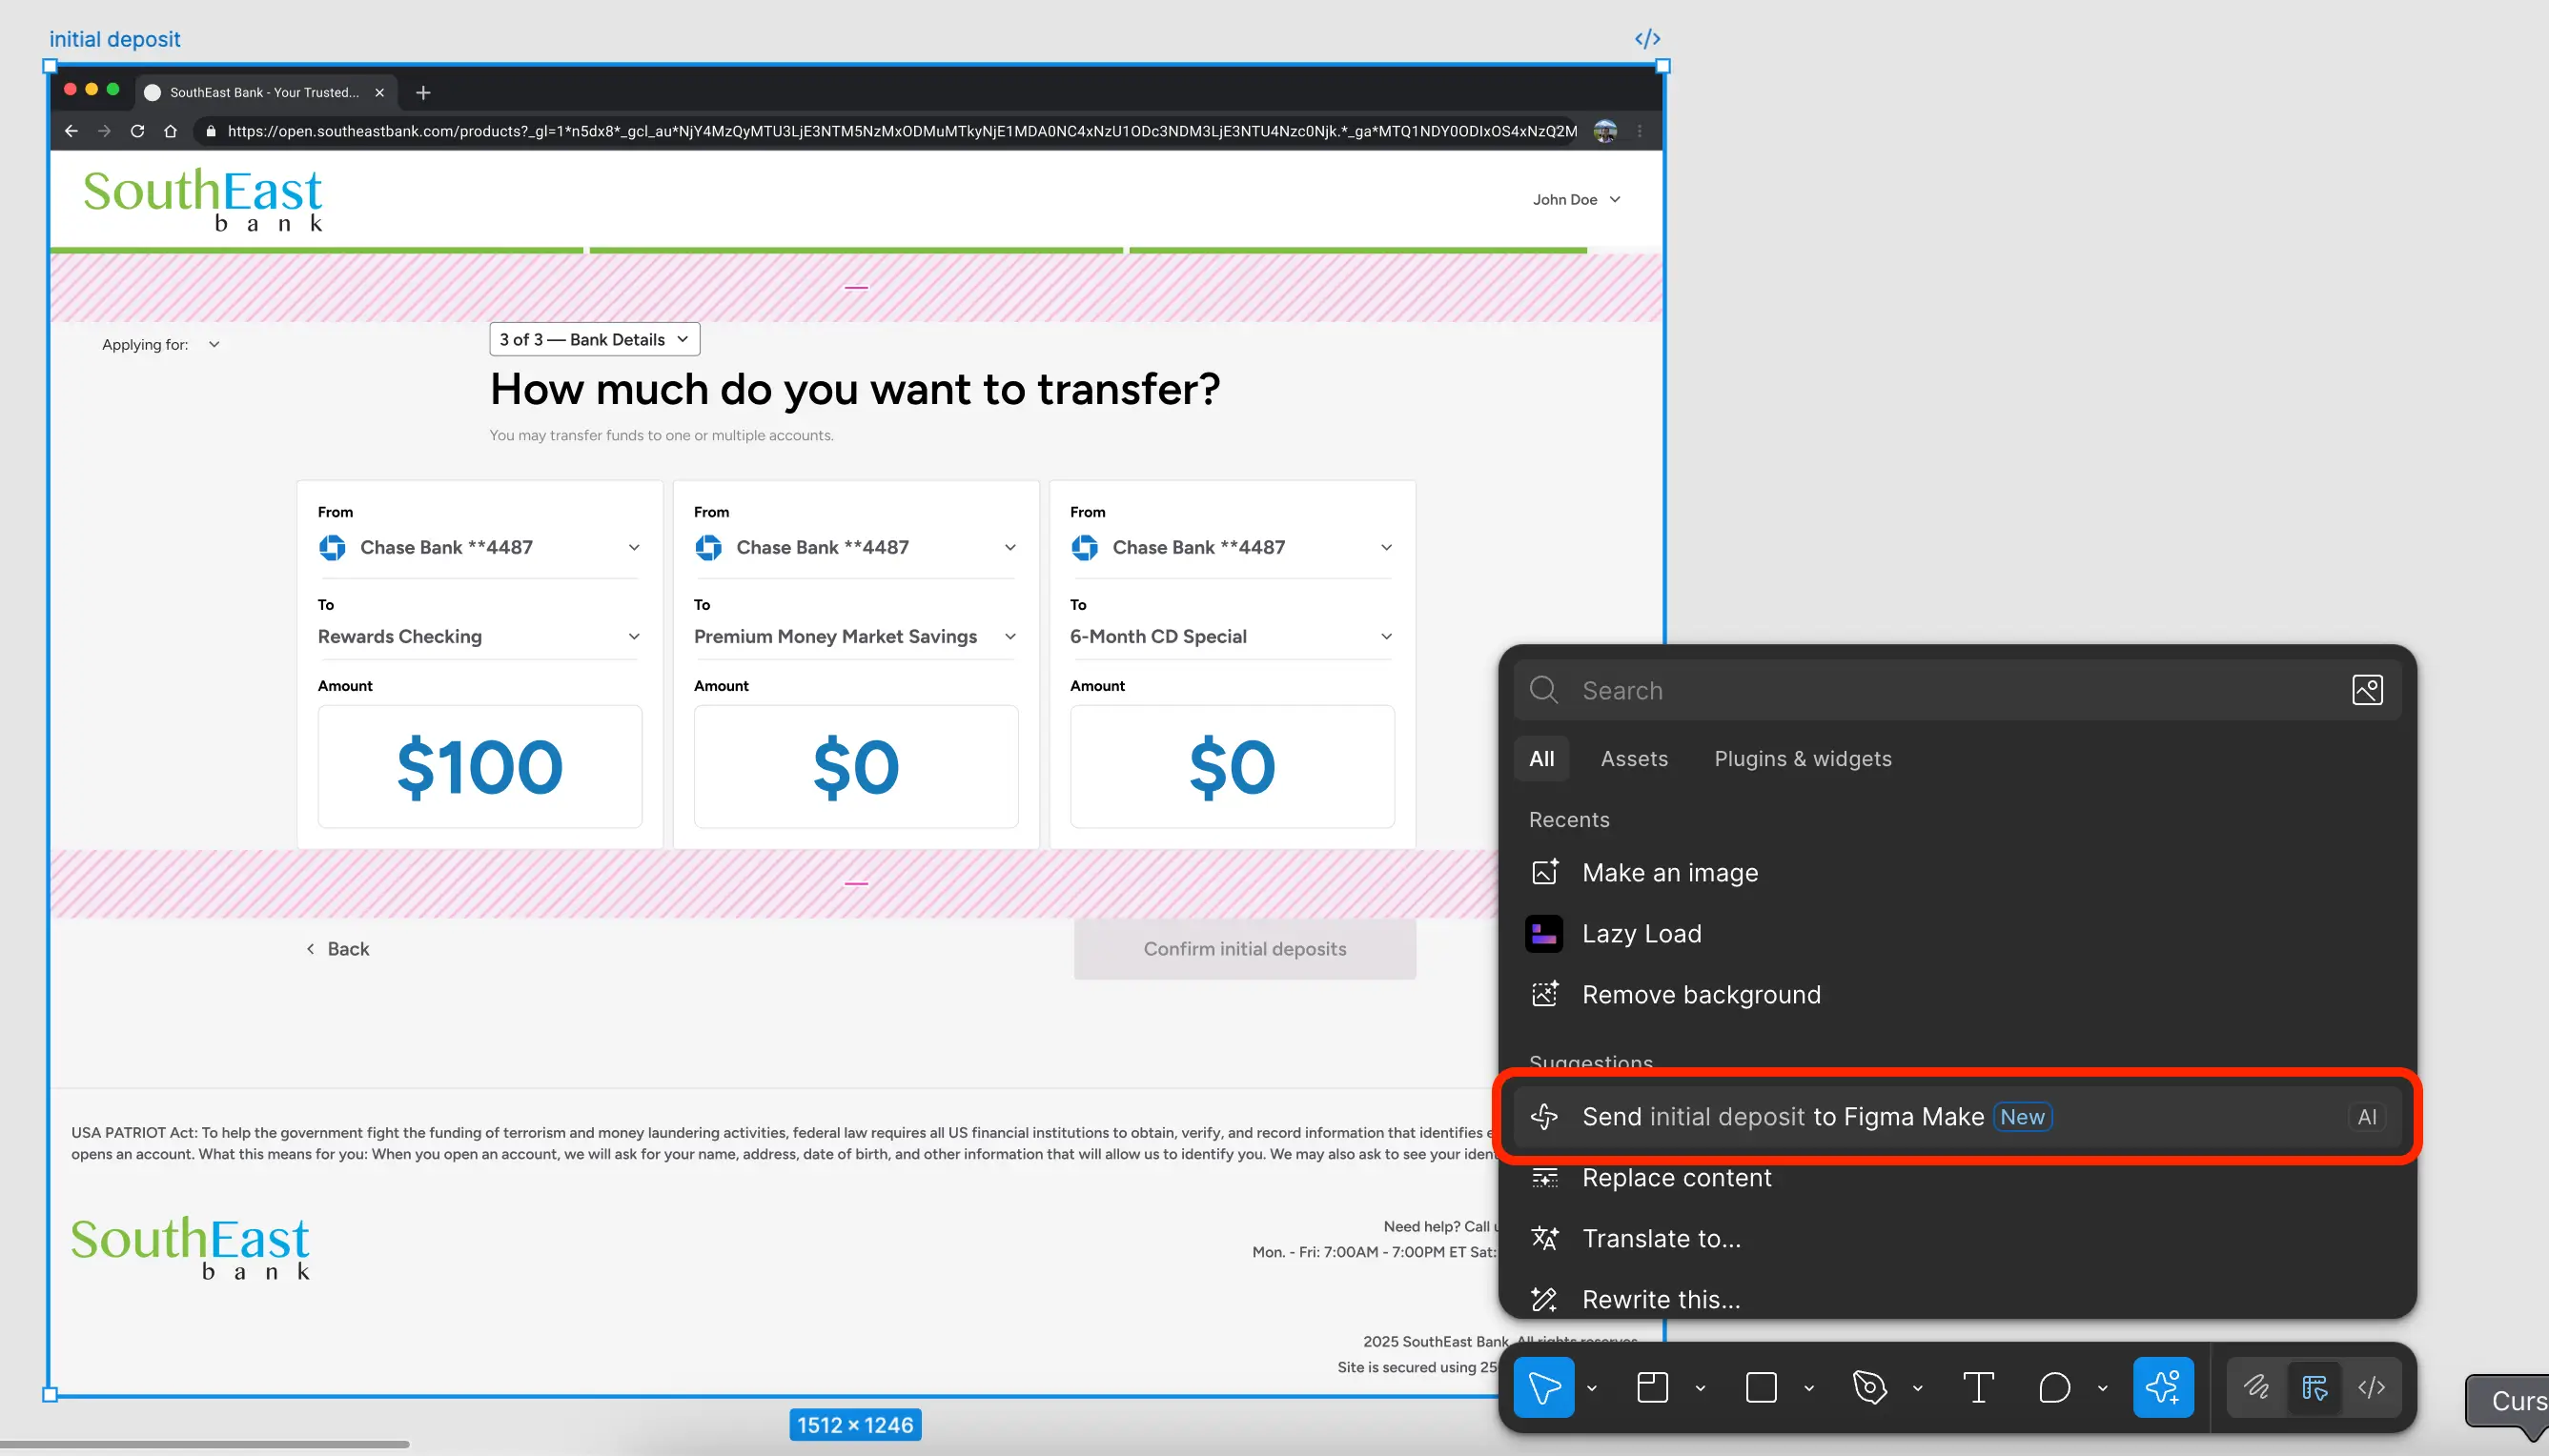The height and width of the screenshot is (1456, 2549).
Task: Toggle the Actions sparkle button
Action: point(2163,1387)
